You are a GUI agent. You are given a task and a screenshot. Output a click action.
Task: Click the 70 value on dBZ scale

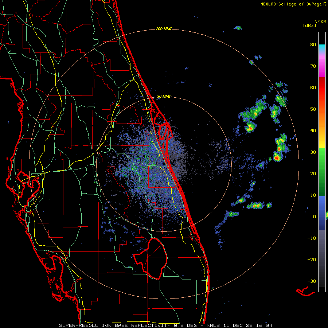(x=313, y=66)
